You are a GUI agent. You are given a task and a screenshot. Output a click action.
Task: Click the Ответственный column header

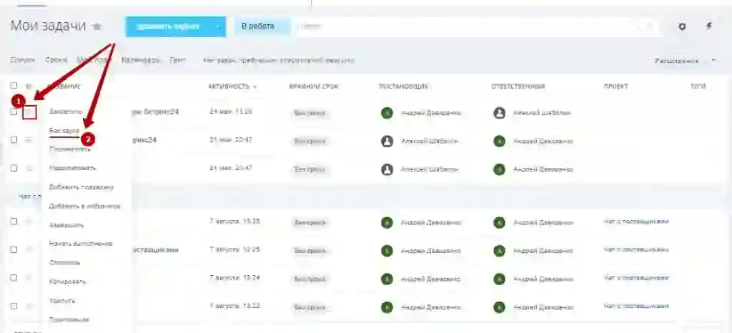point(518,86)
